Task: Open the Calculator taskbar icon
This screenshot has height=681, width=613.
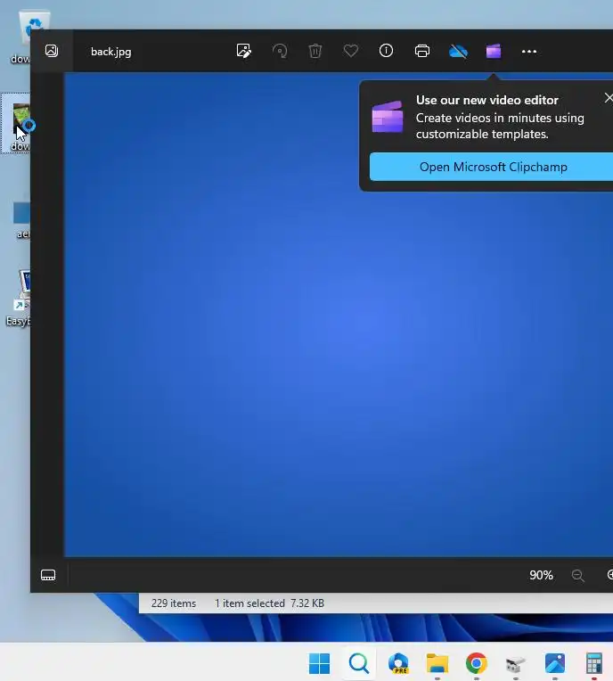Action: pos(594,664)
